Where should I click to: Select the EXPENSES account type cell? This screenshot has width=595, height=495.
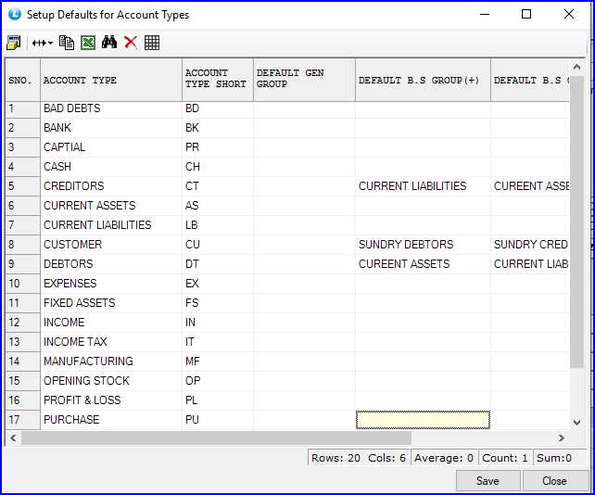[111, 284]
